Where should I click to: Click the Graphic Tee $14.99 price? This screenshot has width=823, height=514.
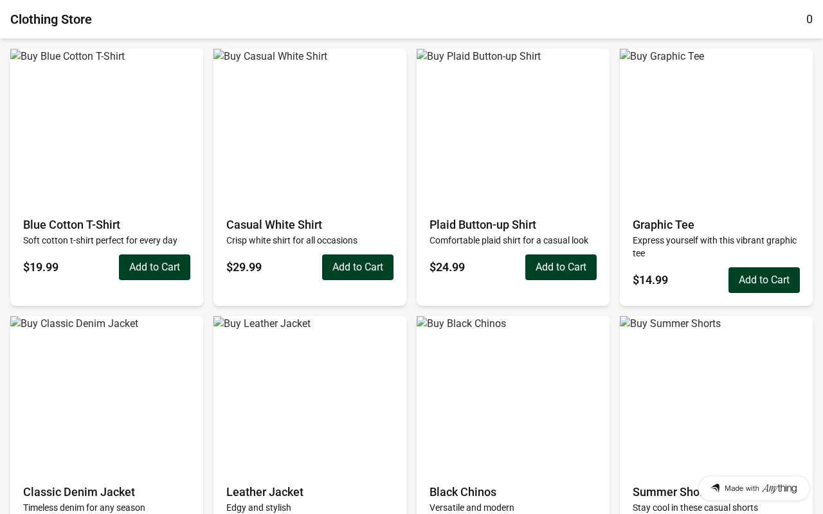click(650, 280)
